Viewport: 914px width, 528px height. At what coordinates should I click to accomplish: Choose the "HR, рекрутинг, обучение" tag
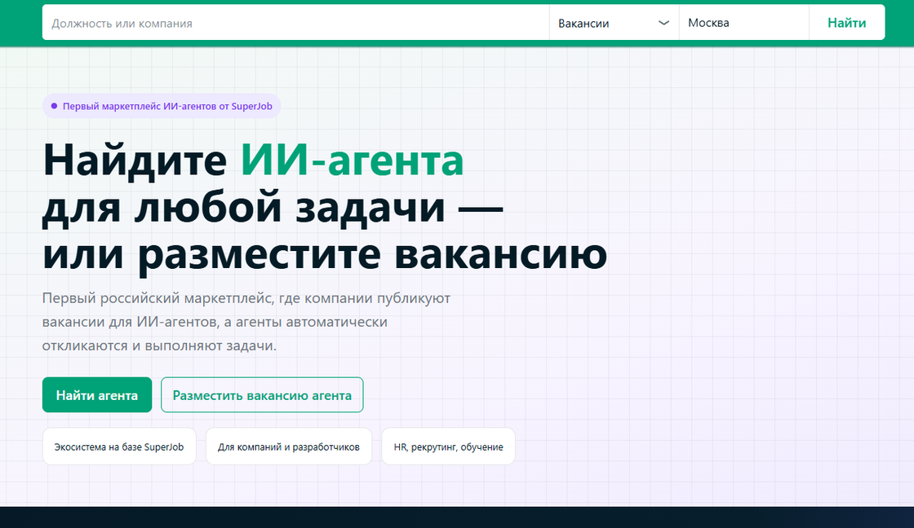pos(447,446)
